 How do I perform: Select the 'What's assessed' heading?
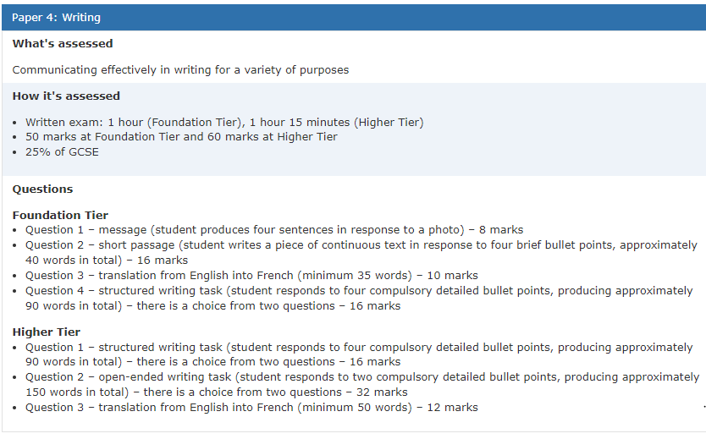(63, 44)
